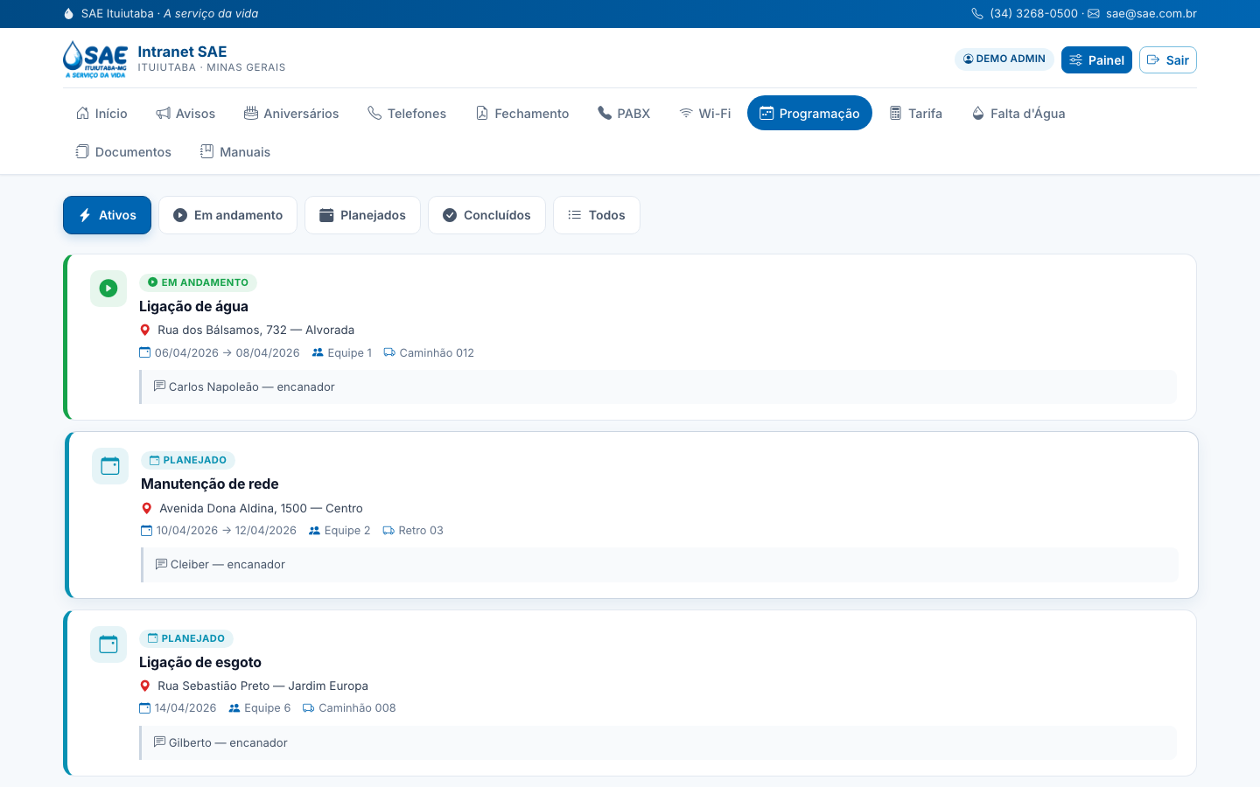Open the Início navigation item
Viewport: 1260px width, 787px height.
point(101,113)
